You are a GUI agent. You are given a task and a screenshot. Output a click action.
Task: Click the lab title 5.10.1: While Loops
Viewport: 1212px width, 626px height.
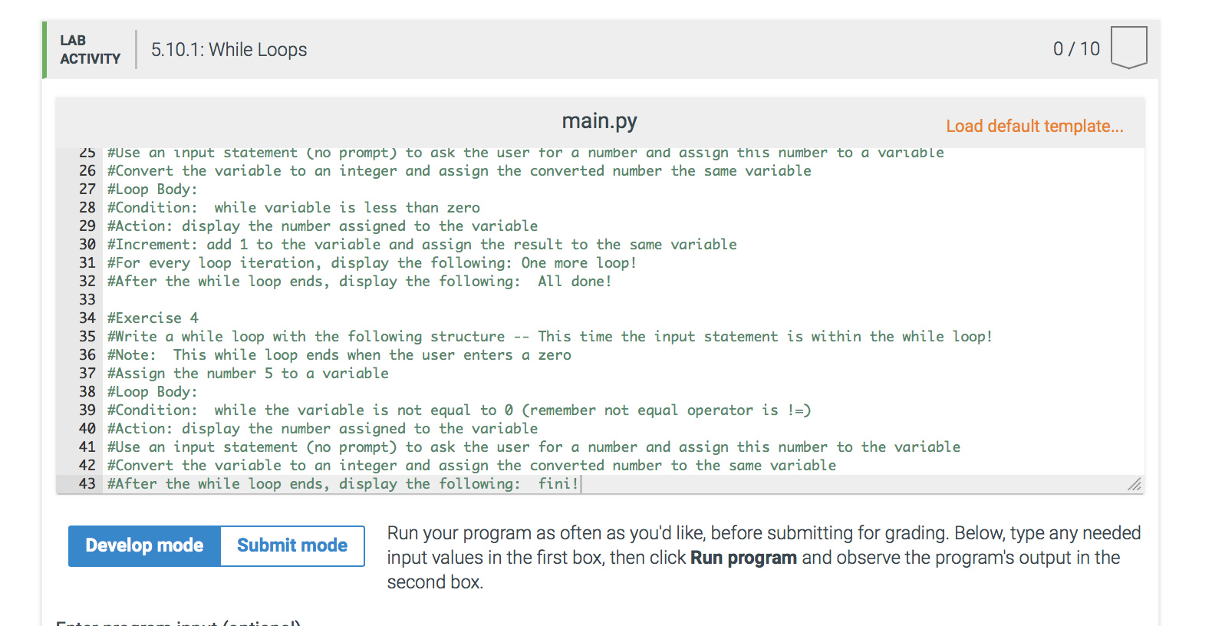(x=228, y=49)
